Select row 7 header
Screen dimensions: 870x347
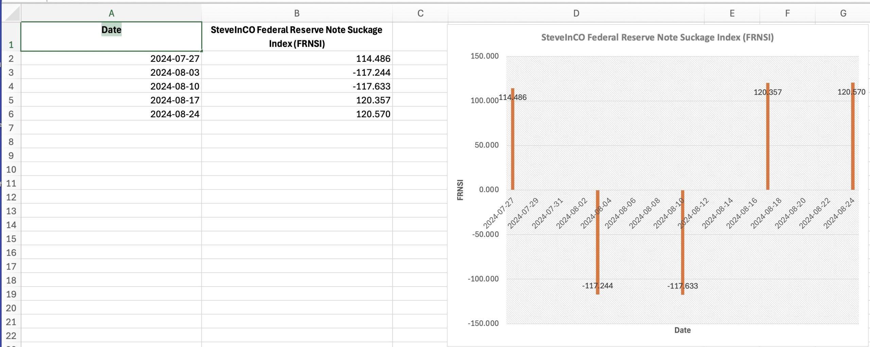click(11, 128)
